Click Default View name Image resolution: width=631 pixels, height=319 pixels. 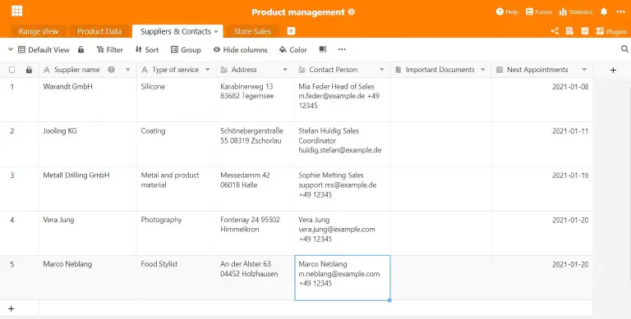pos(48,50)
